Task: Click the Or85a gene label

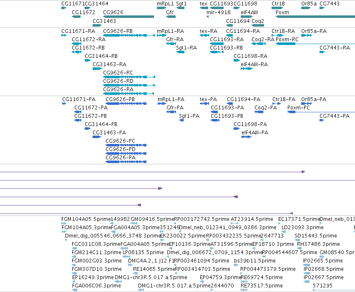Action: (309, 4)
